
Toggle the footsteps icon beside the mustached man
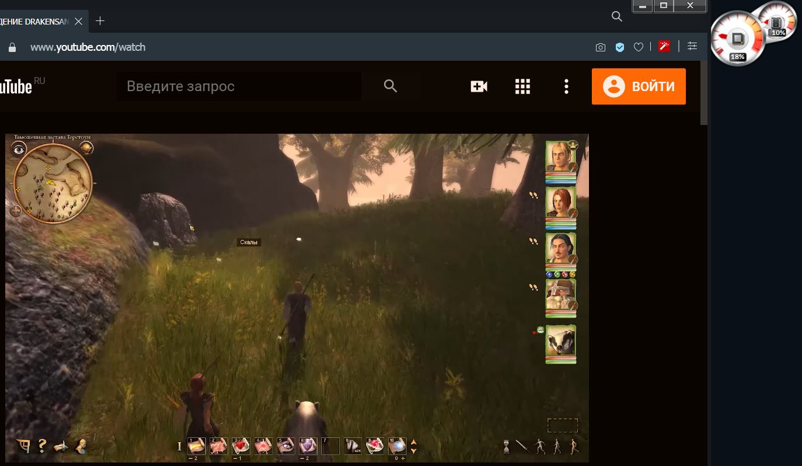click(533, 241)
